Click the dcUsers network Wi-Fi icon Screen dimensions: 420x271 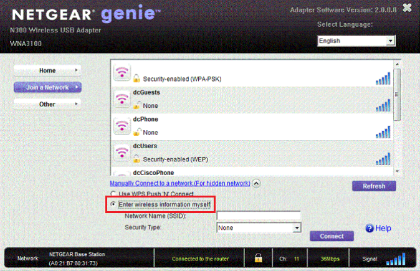point(122,153)
